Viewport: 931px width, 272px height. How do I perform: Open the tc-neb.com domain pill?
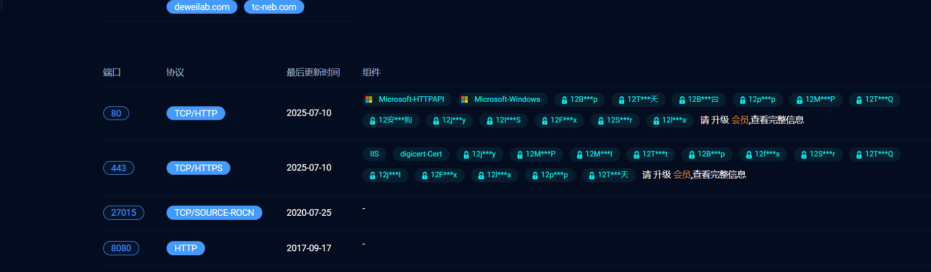tap(274, 7)
